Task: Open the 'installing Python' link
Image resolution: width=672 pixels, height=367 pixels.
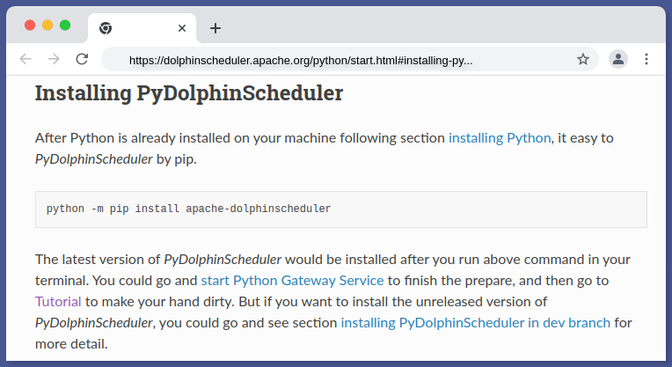Action: click(500, 138)
